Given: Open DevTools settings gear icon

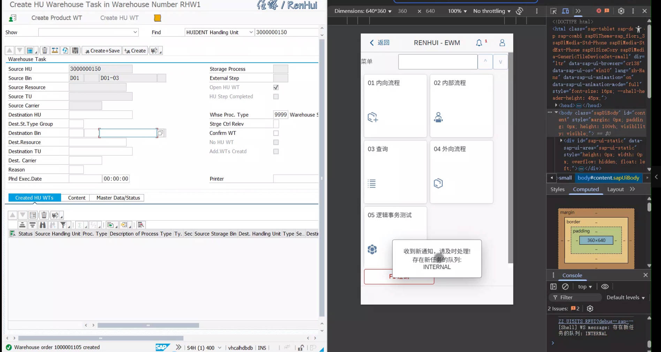Looking at the screenshot, I should [621, 11].
